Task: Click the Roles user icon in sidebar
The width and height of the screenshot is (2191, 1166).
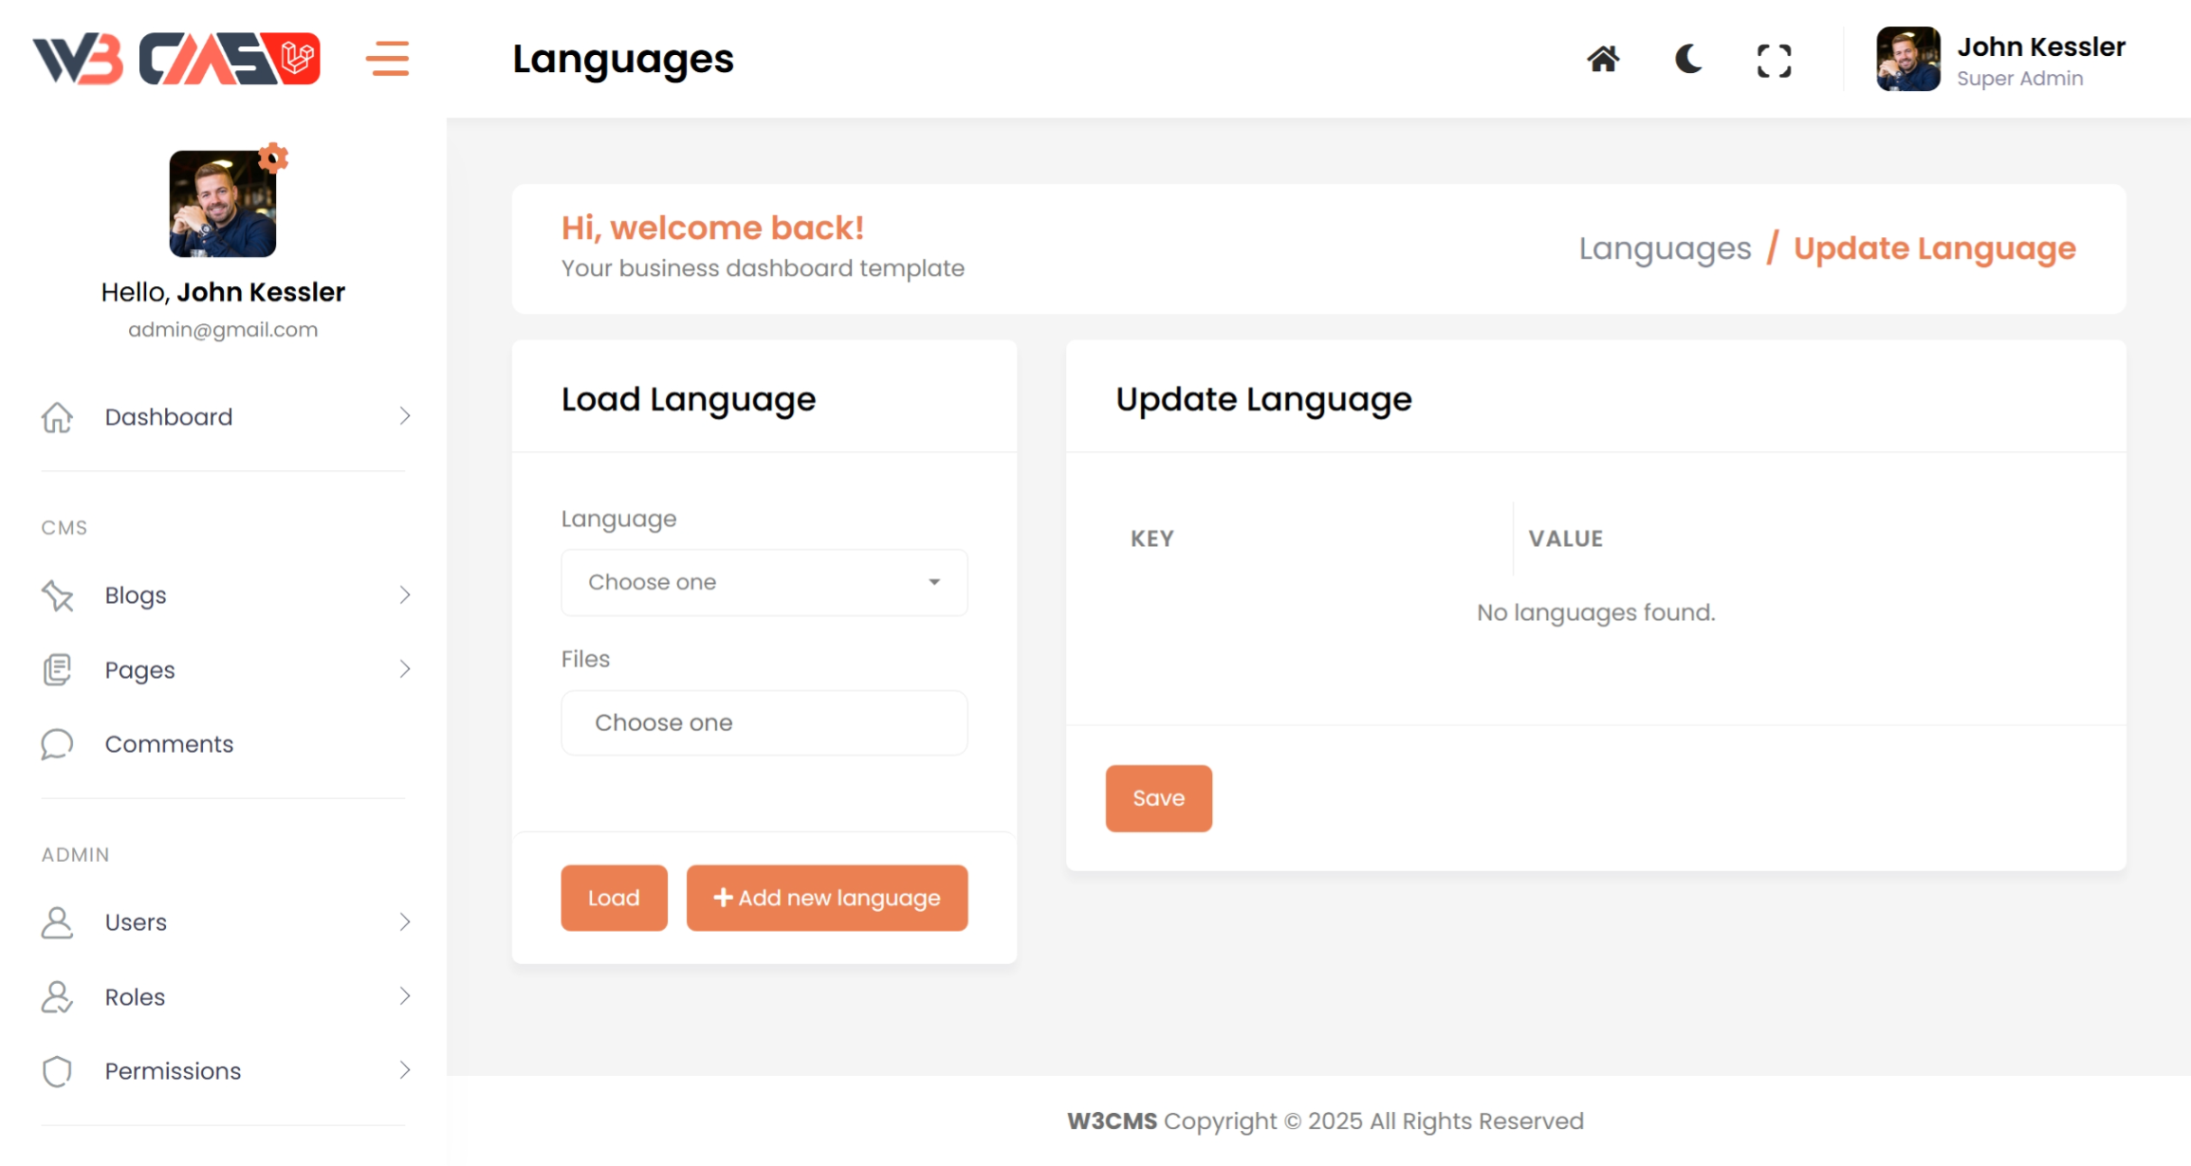Action: click(57, 997)
